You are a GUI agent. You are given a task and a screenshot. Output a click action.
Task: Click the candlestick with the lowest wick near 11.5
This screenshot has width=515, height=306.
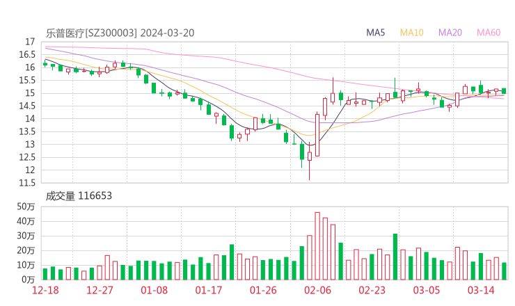click(310, 161)
